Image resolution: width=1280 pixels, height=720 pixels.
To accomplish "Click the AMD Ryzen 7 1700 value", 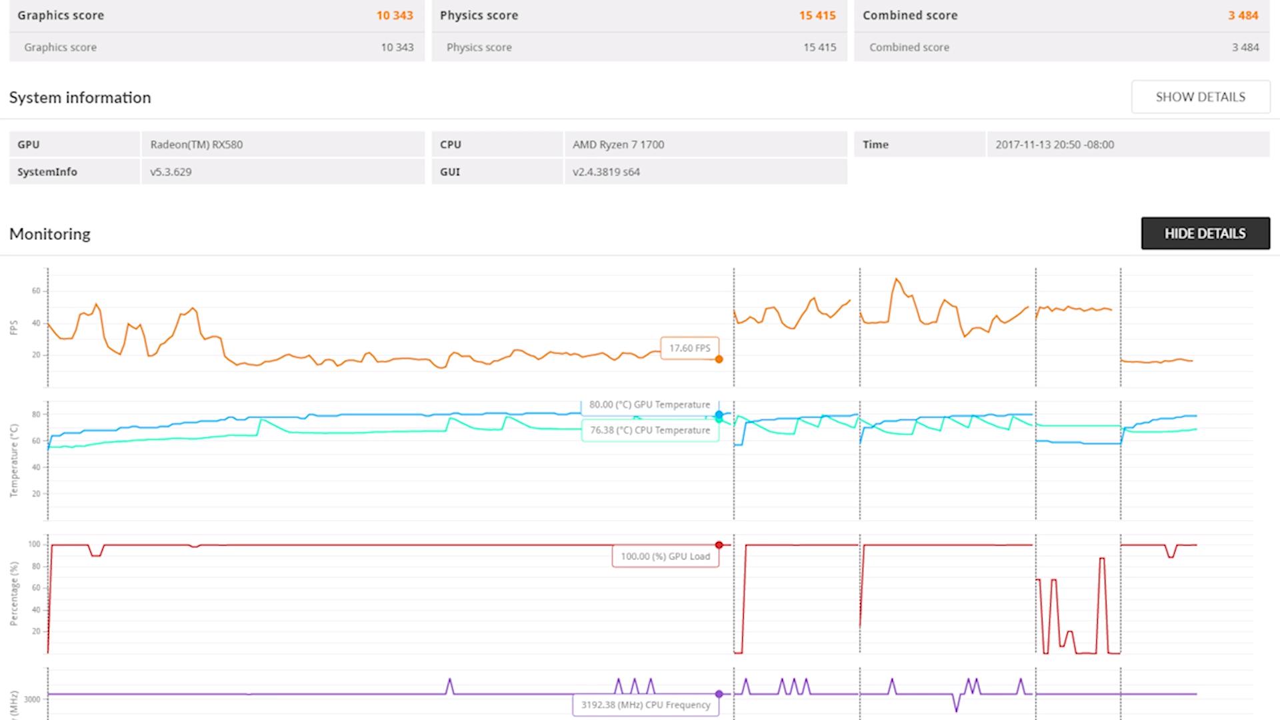I will tap(619, 145).
